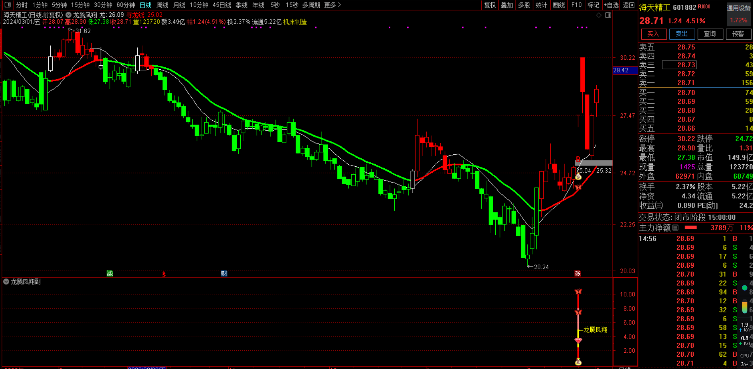Open the 通用设备 sector box
The height and width of the screenshot is (369, 753).
(x=739, y=14)
